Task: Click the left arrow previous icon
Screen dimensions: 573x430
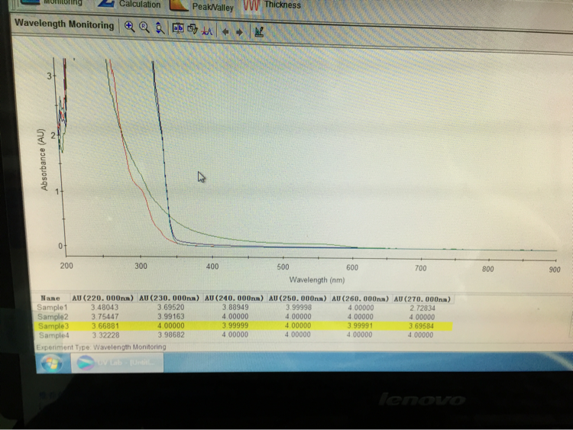Action: tap(225, 32)
